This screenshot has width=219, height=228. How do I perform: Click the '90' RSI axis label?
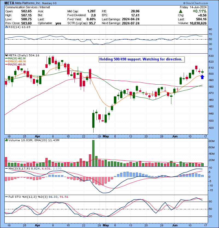pos(210,29)
